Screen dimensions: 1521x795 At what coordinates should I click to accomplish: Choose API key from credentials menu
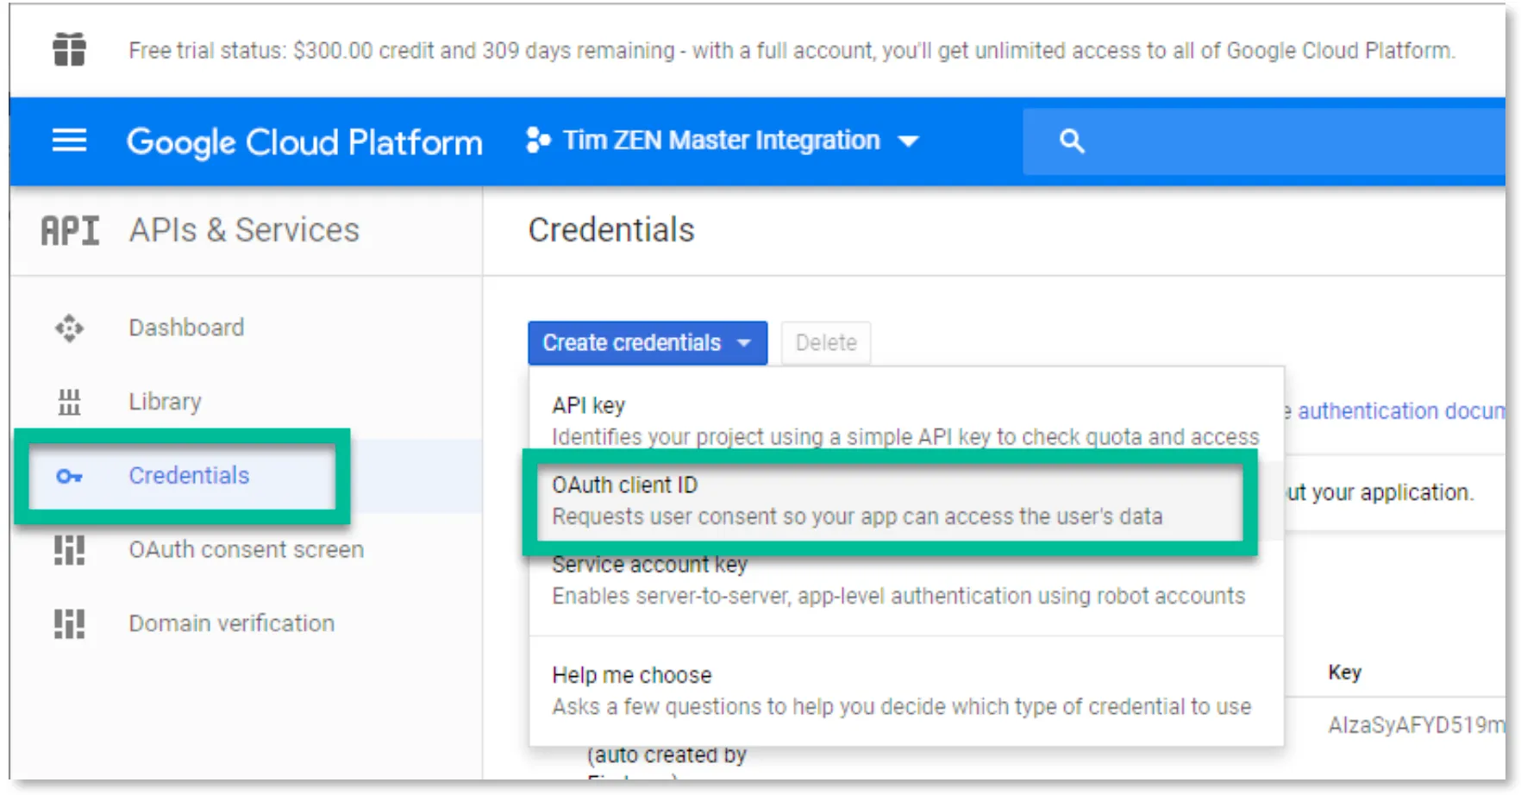[x=906, y=420]
